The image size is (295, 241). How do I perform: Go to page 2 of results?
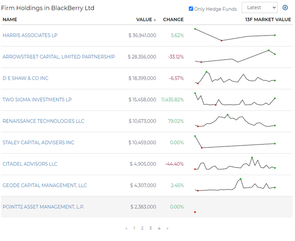pos(142,228)
